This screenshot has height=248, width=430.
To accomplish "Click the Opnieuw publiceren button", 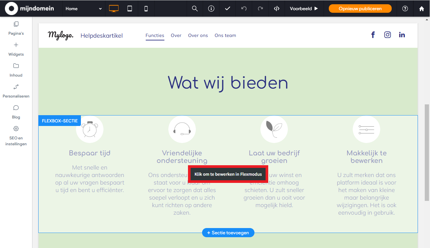I will tap(360, 9).
